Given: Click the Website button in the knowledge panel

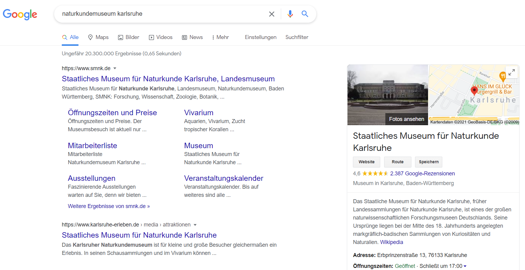Looking at the screenshot, I should point(367,162).
